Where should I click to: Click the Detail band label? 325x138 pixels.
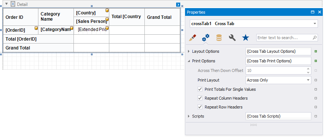point(22,4)
